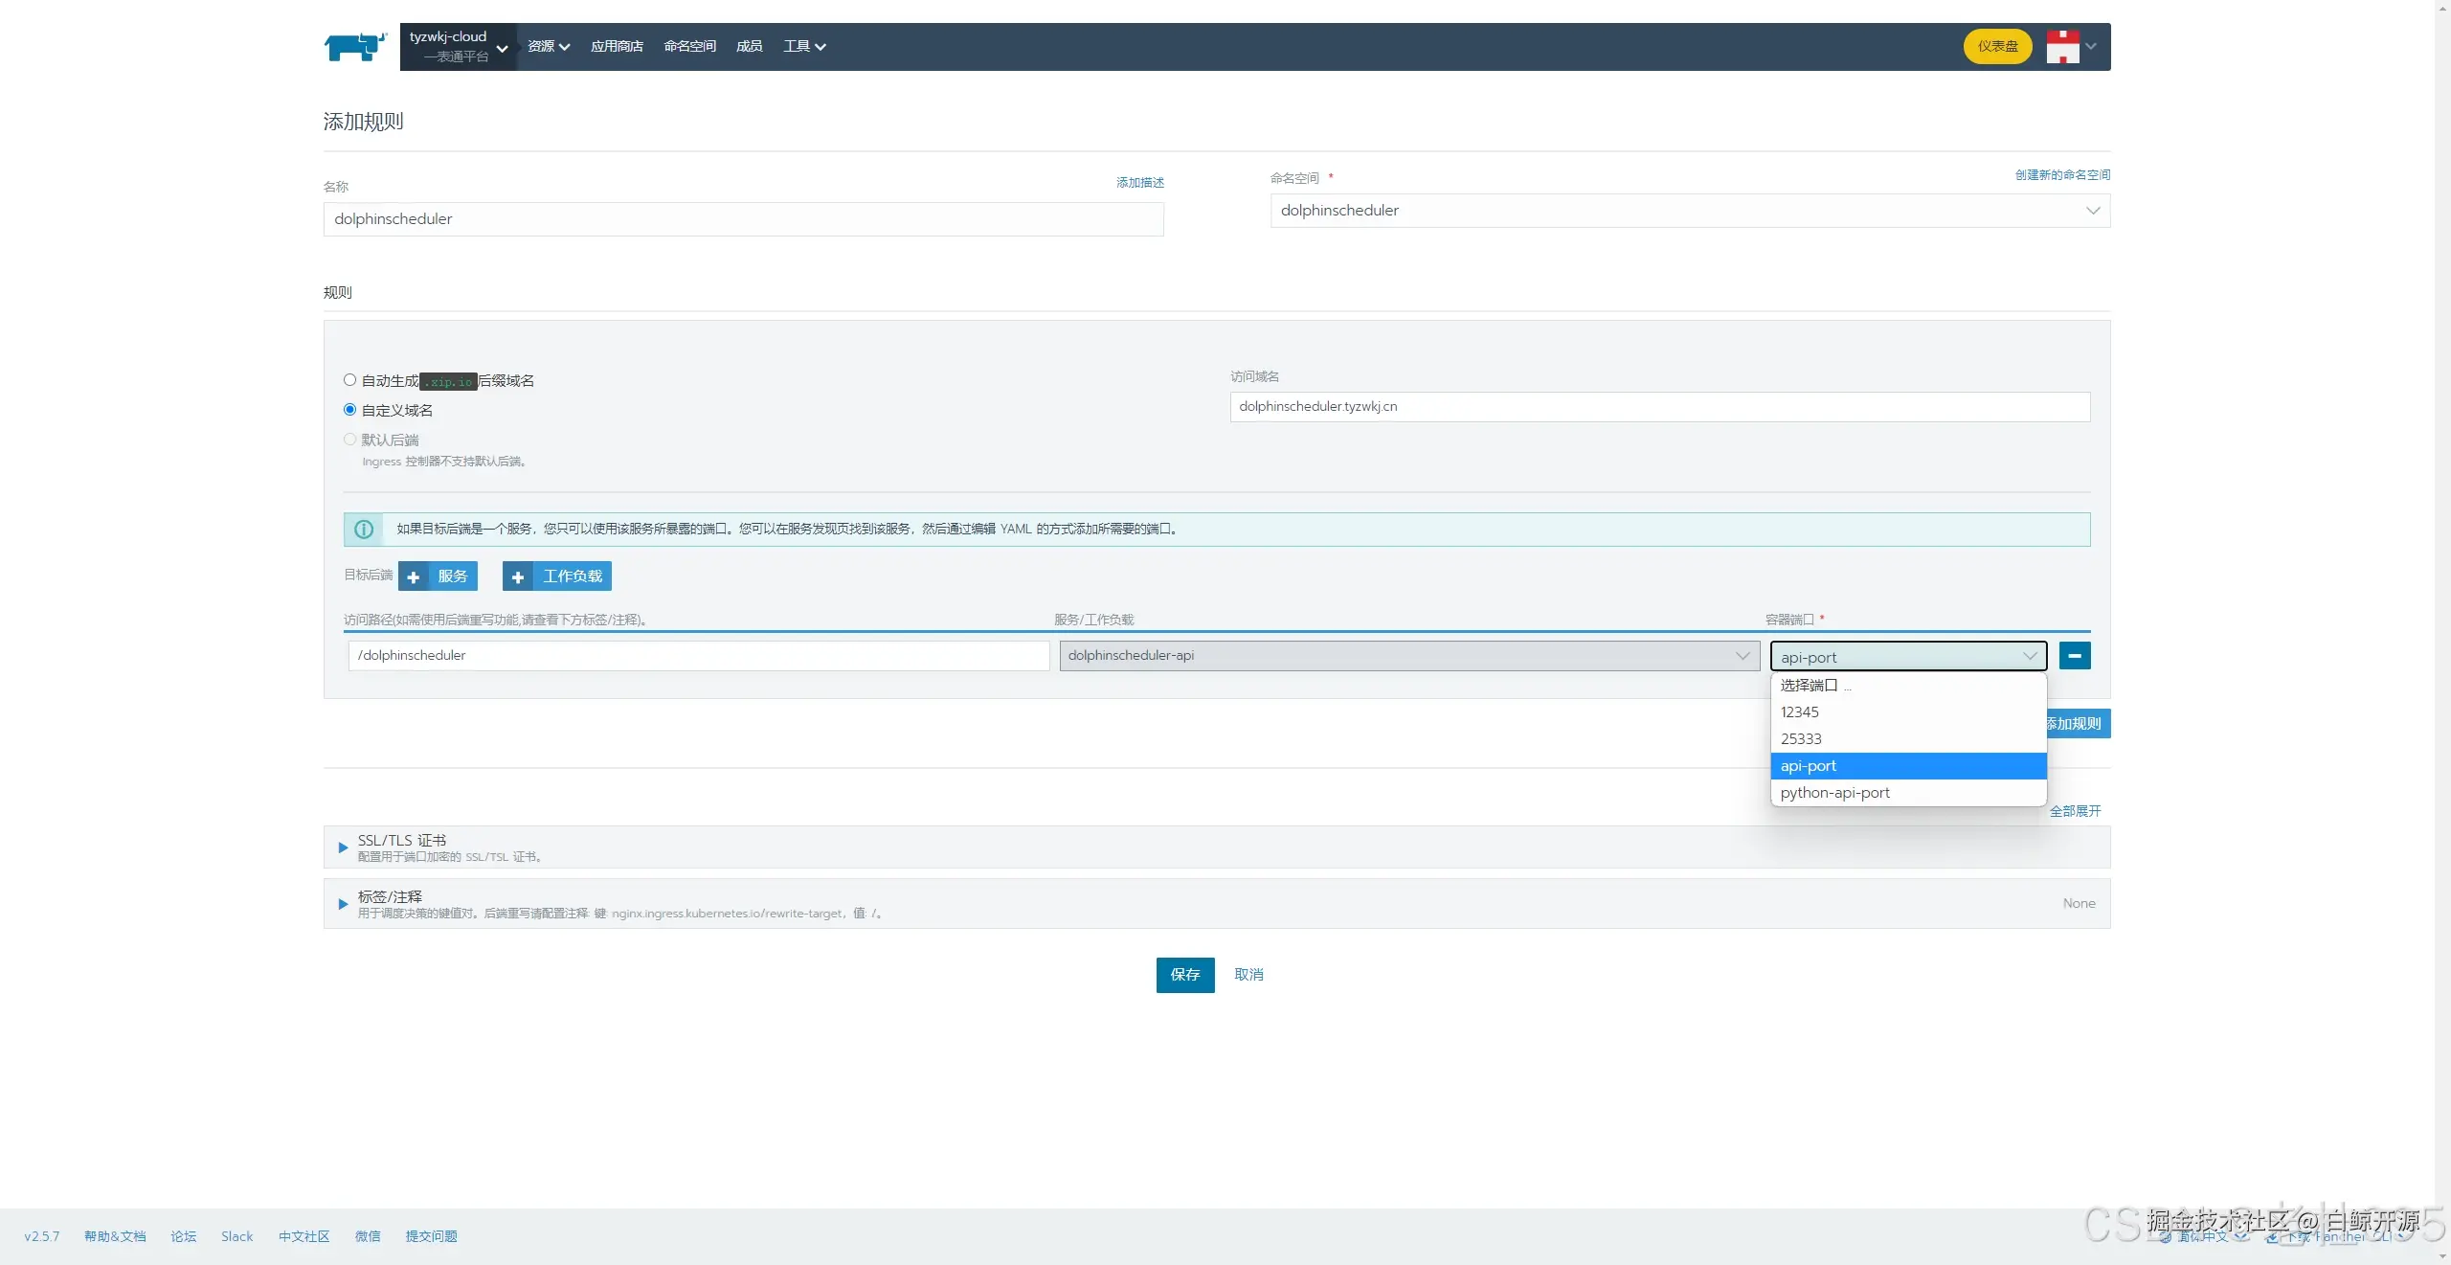
Task: Open the 资源 navigation menu
Action: 549,46
